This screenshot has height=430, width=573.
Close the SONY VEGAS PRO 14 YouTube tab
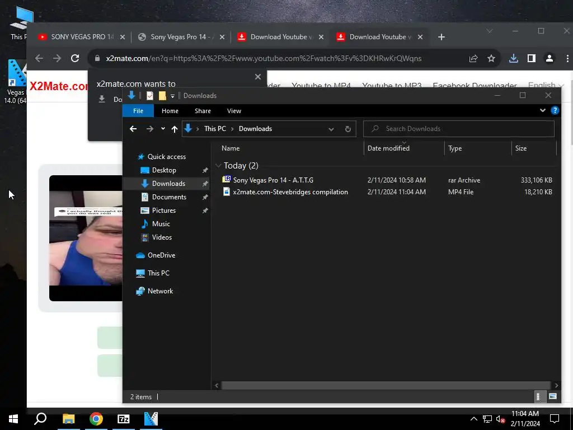click(x=123, y=37)
